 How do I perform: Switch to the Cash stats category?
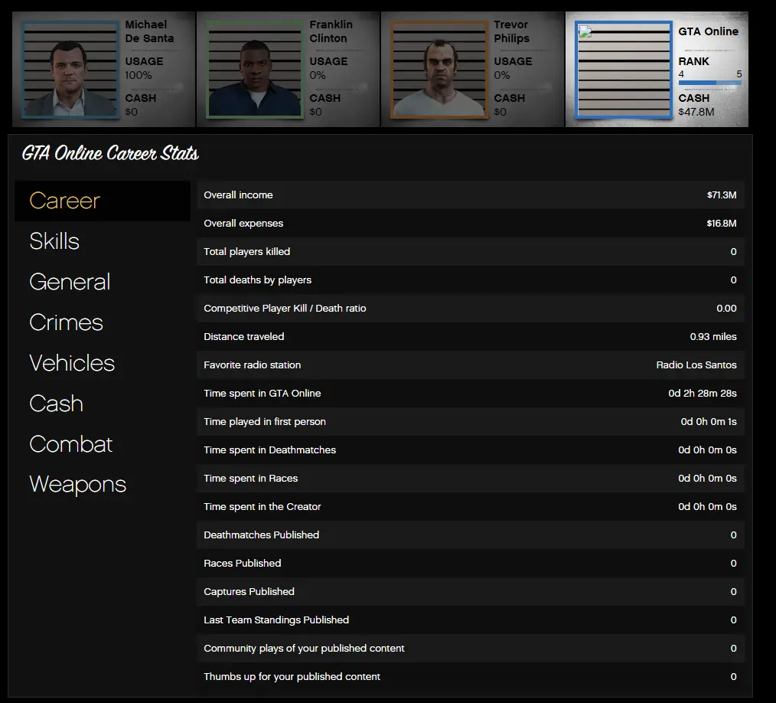click(56, 404)
